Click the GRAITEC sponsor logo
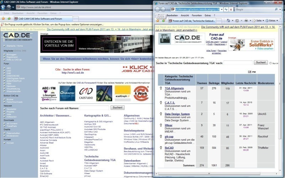Viewport: 285px width, 178px height. [67, 93]
